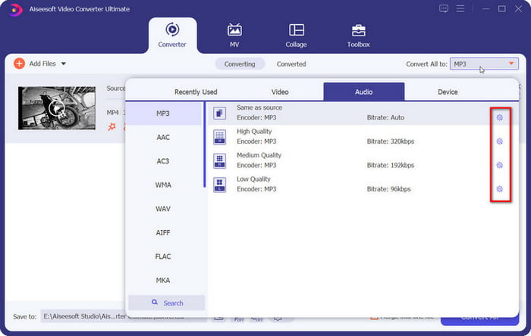Viewport: 531px width, 336px height.
Task: Open settings gear for High Quality preset
Action: tap(499, 142)
